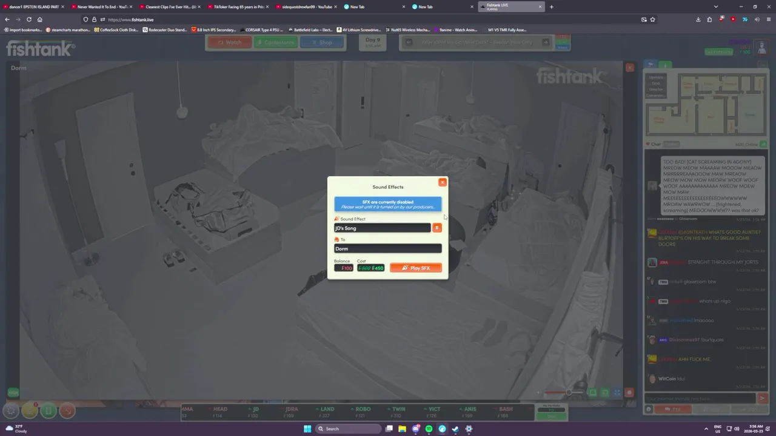
Task: Toggle fullscreen on the video player
Action: coord(617,393)
